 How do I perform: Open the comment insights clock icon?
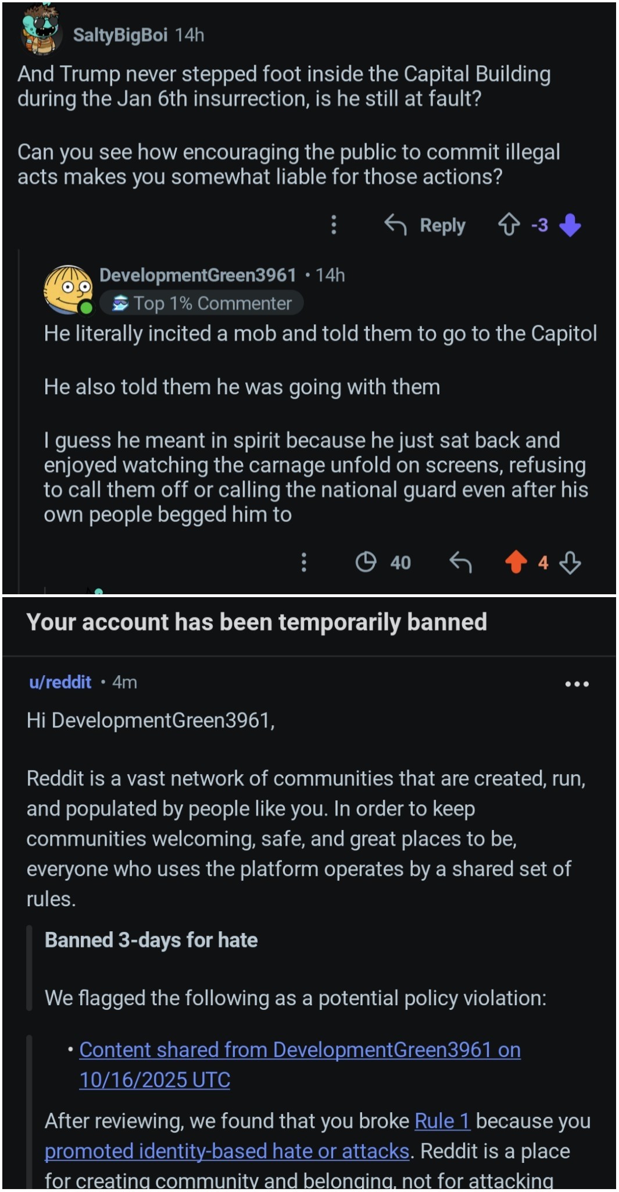point(366,562)
